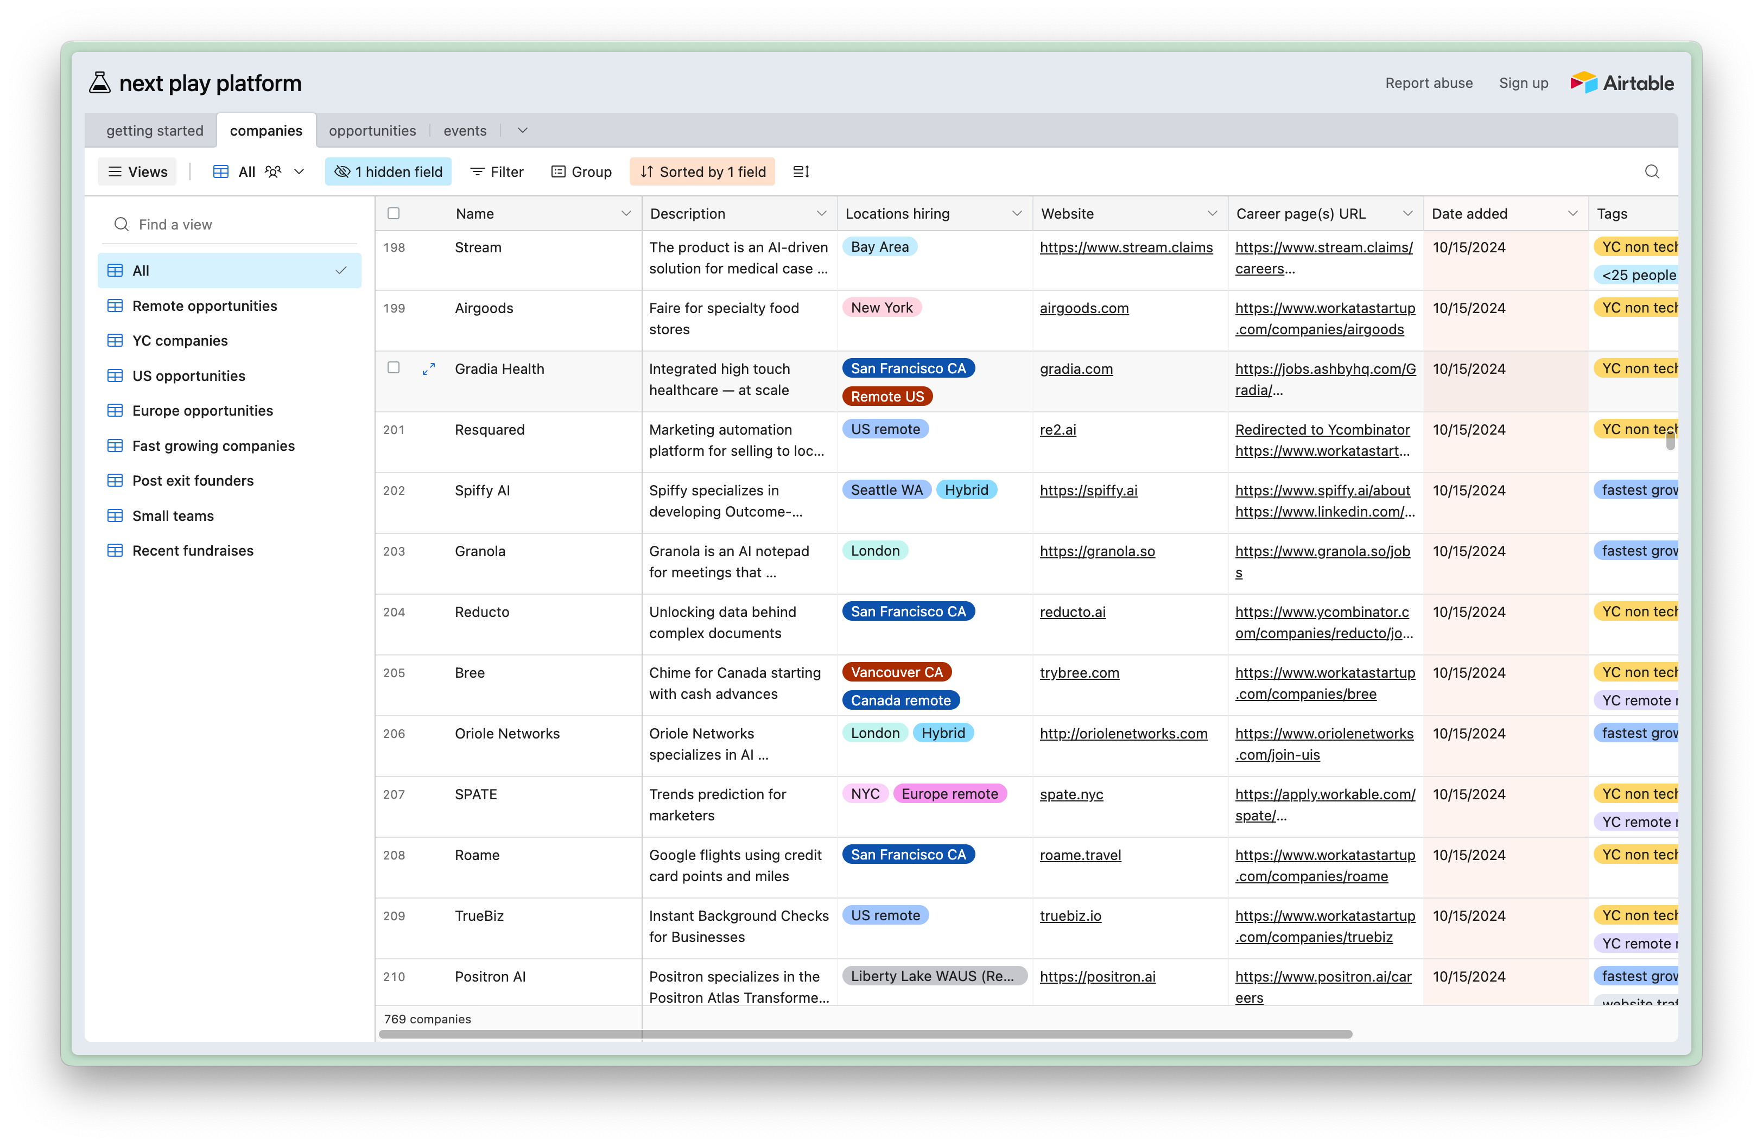
Task: Select the Small teams view
Action: (x=230, y=516)
